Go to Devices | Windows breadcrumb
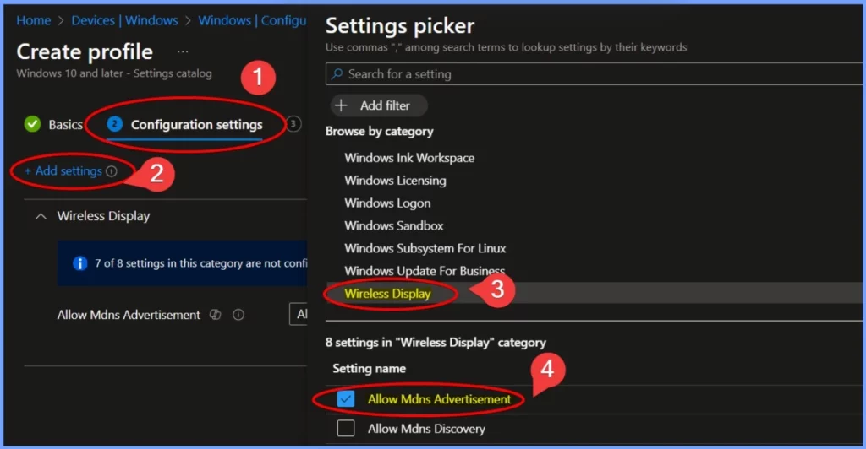This screenshot has height=449, width=866. [124, 20]
